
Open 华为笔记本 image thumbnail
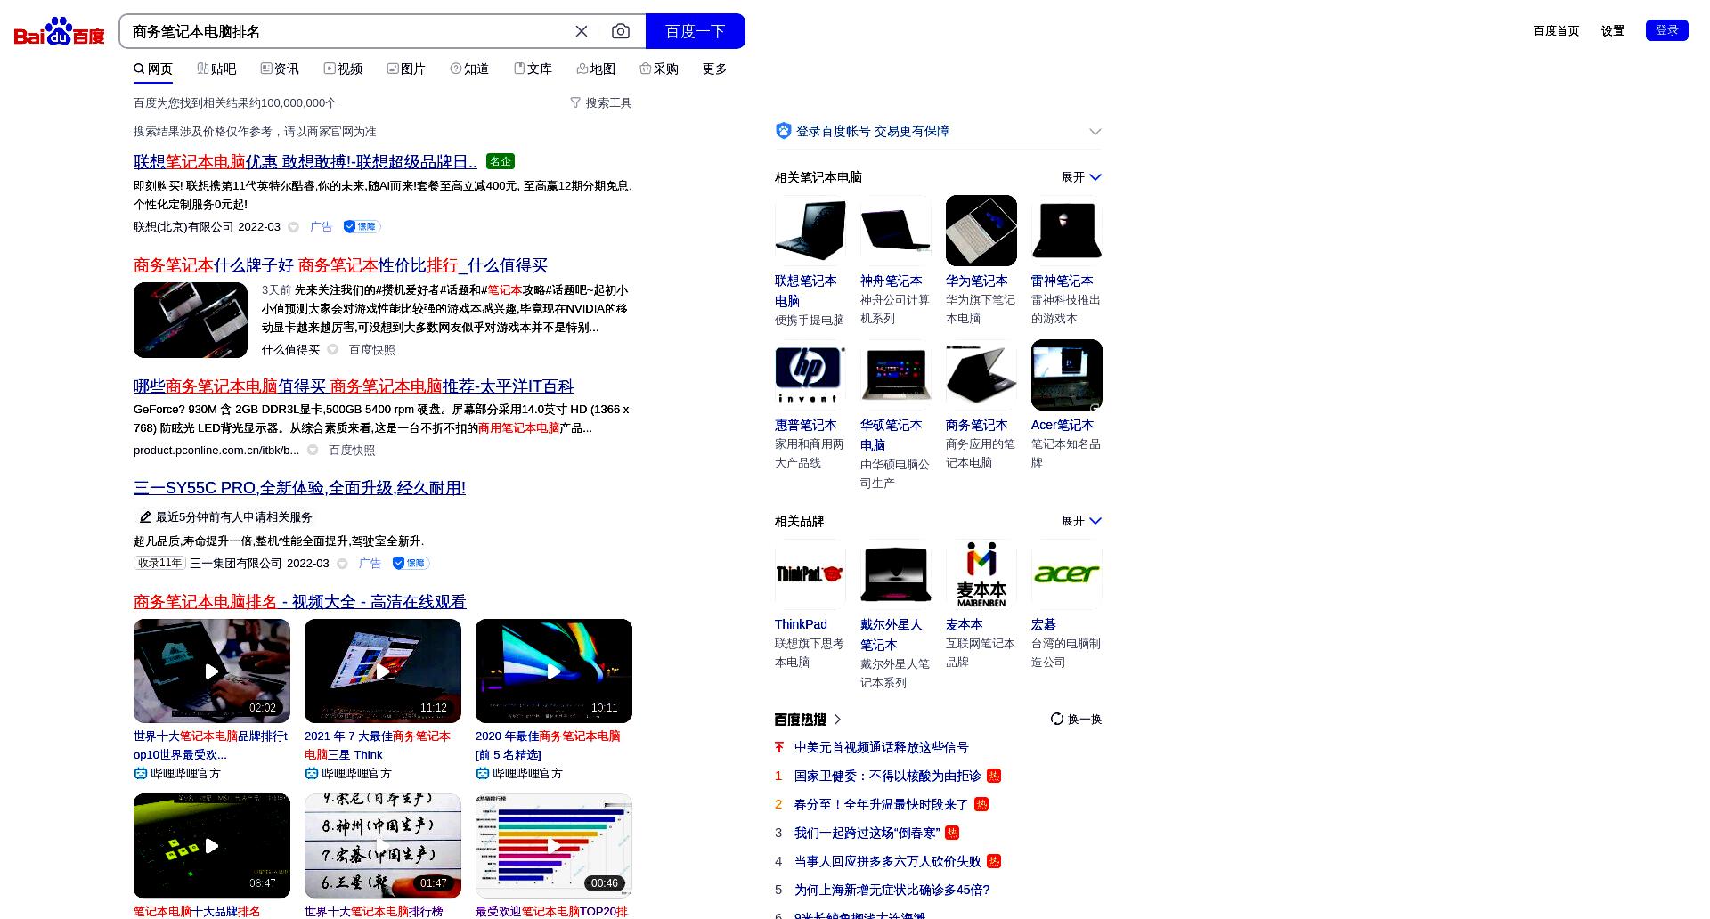(x=981, y=231)
